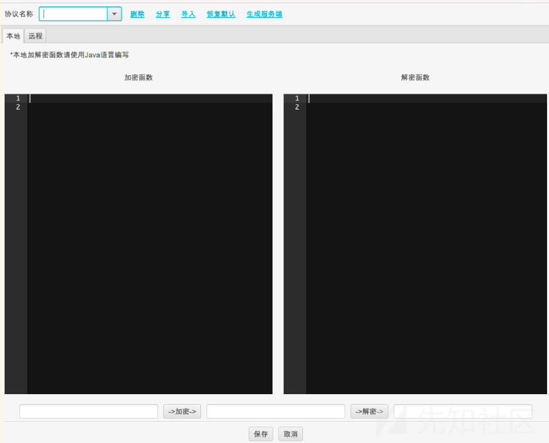The width and height of the screenshot is (549, 443).
Task: Place cursor in the 解密函数 code editor
Action: click(x=427, y=244)
